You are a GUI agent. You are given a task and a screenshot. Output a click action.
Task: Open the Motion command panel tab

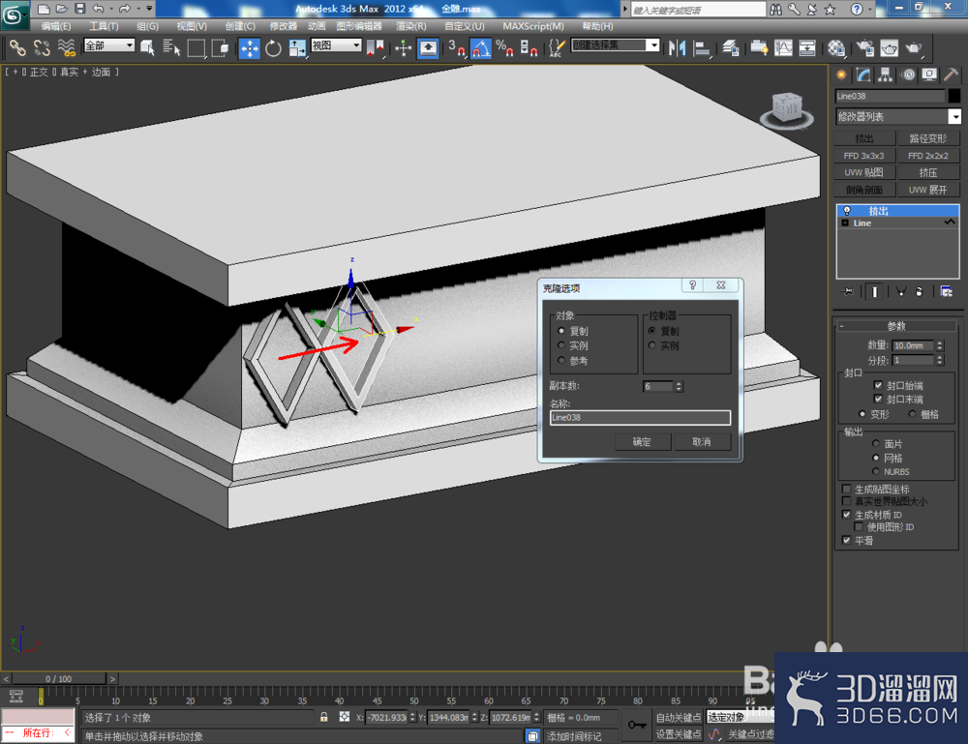pyautogui.click(x=908, y=75)
